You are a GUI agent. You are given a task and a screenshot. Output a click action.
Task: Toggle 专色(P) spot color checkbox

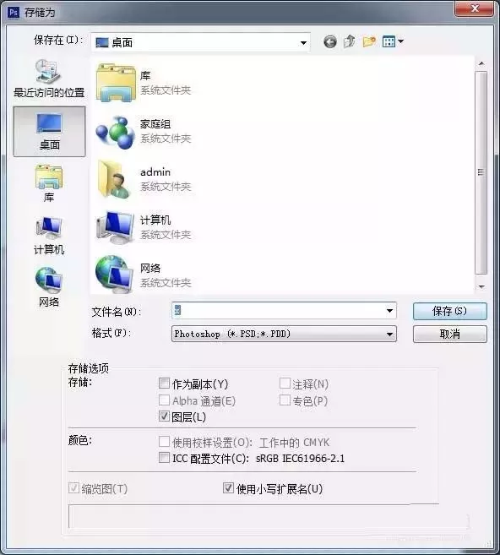point(285,400)
